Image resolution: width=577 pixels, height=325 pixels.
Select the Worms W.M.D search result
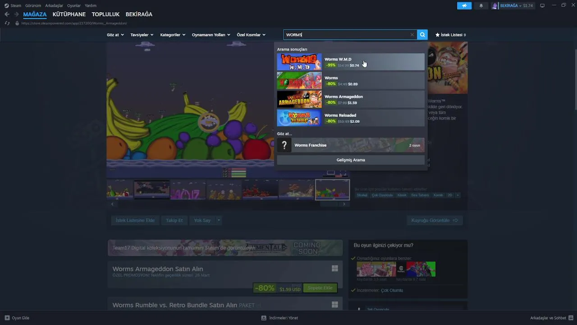351,62
